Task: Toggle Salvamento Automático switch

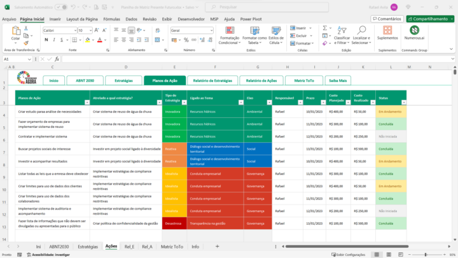Action: point(61,7)
